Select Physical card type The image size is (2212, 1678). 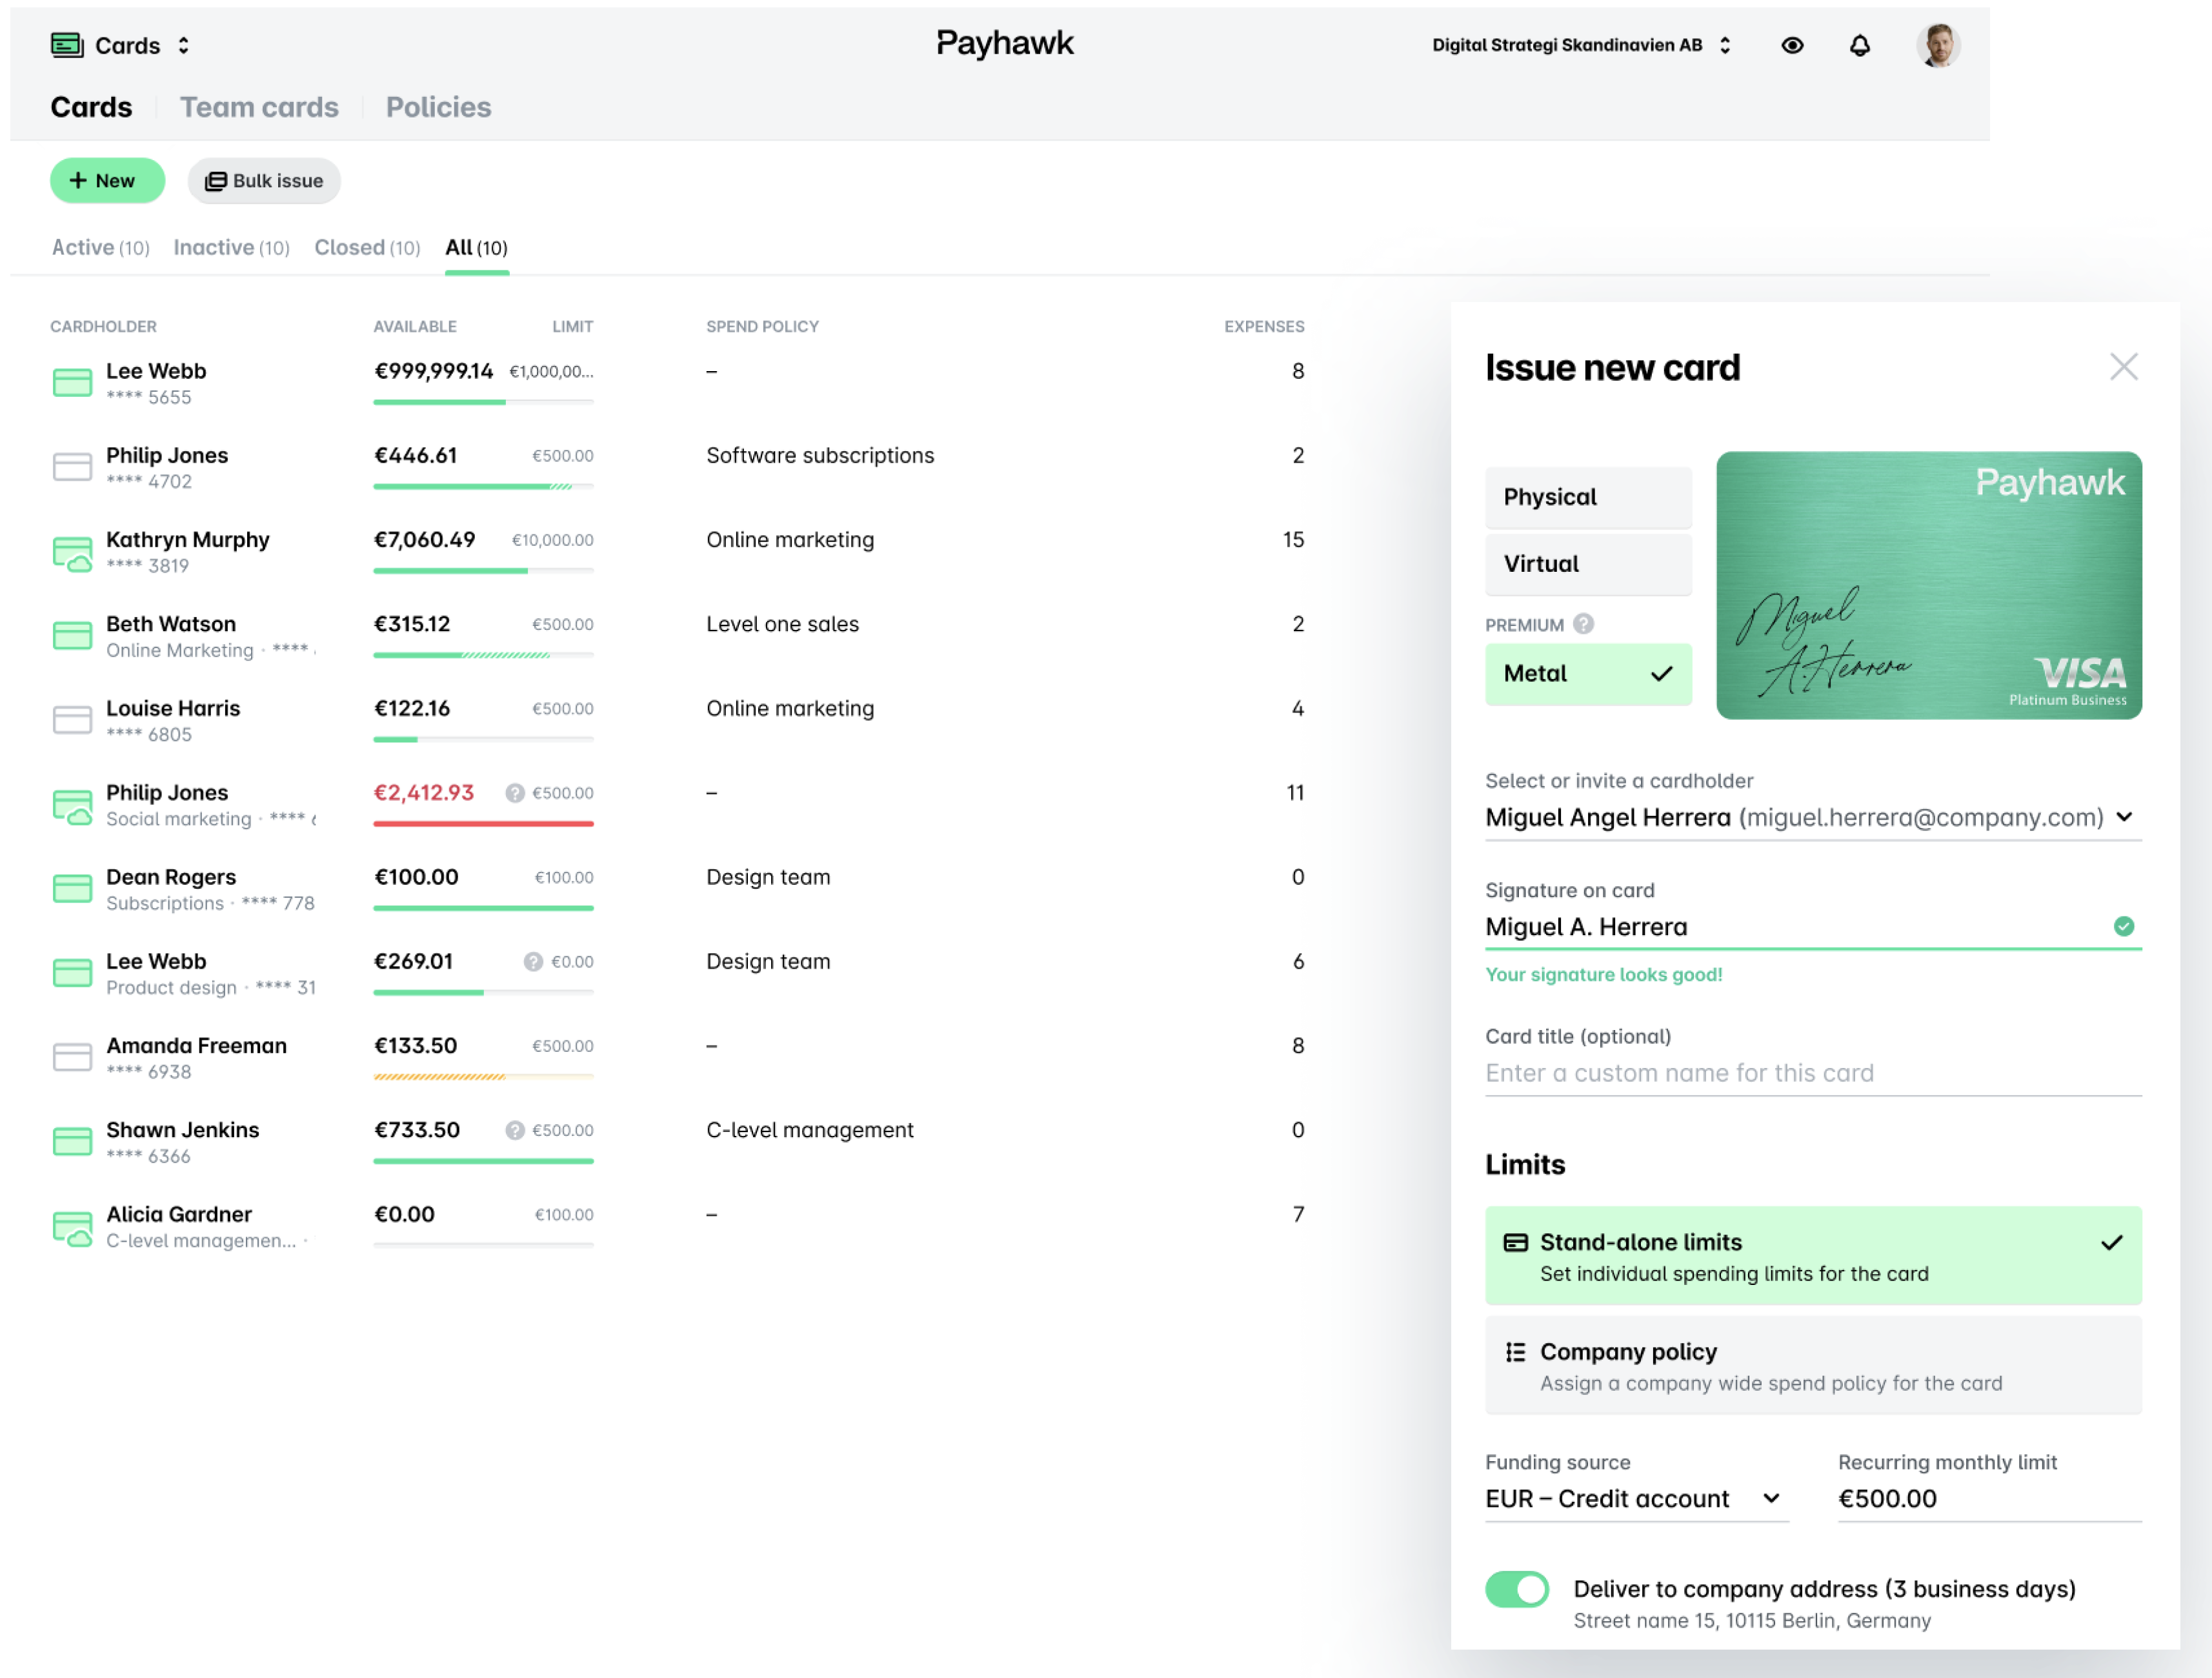coord(1588,497)
